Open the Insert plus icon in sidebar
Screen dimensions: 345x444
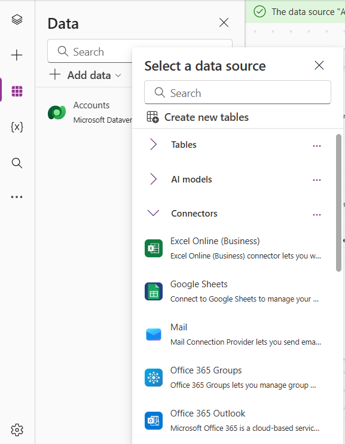coord(17,55)
